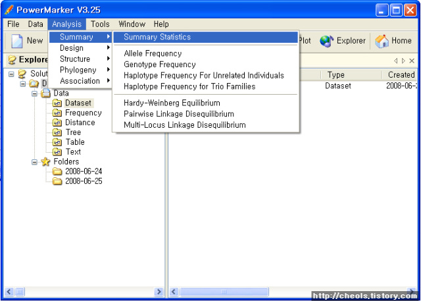Image resolution: width=421 pixels, height=301 pixels.
Task: Click the Text folder icon
Action: click(57, 152)
